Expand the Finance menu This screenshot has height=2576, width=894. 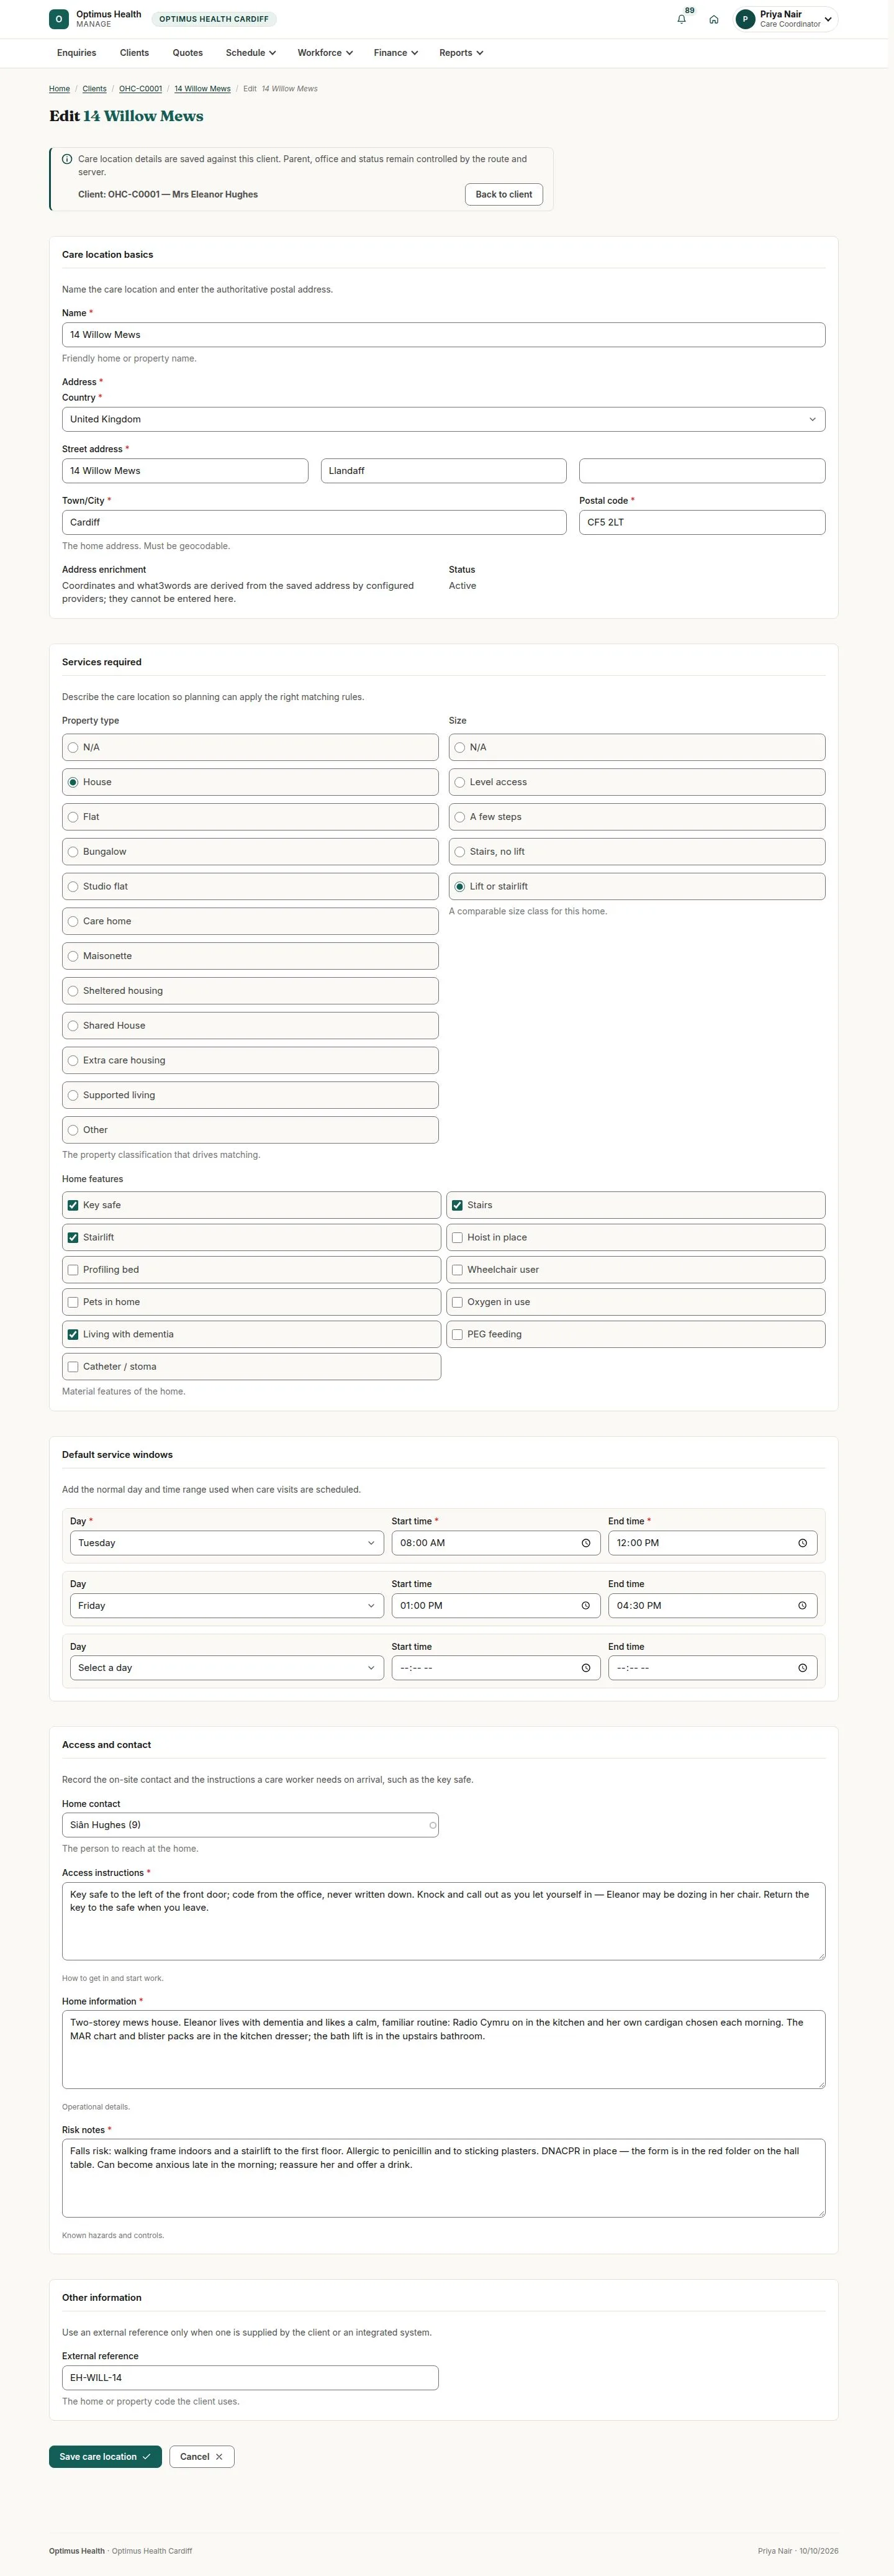click(396, 53)
